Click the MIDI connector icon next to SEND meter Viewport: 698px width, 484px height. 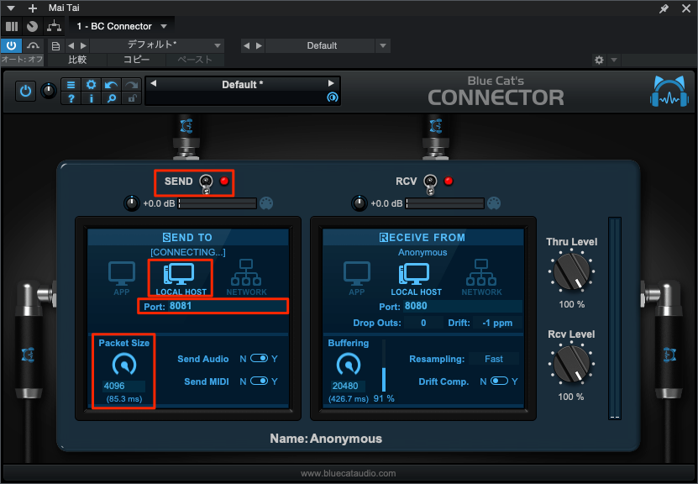coord(266,203)
